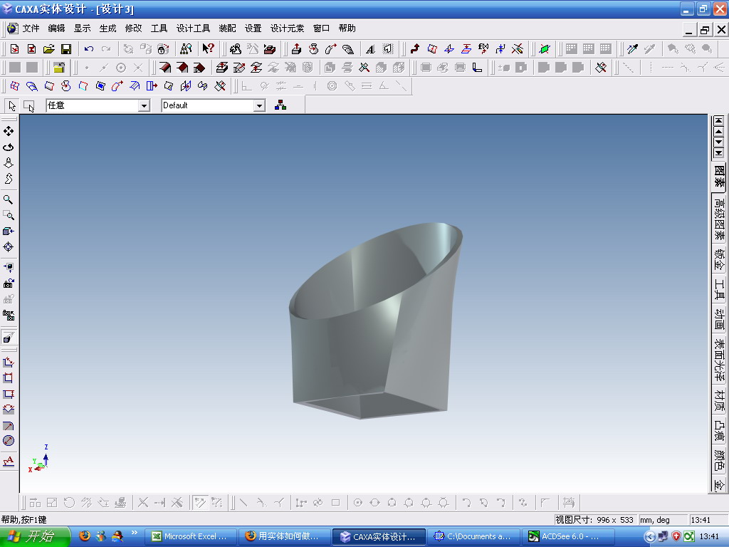Select the magnifier zoom tool
Viewport: 729px width, 547px height.
click(9, 199)
